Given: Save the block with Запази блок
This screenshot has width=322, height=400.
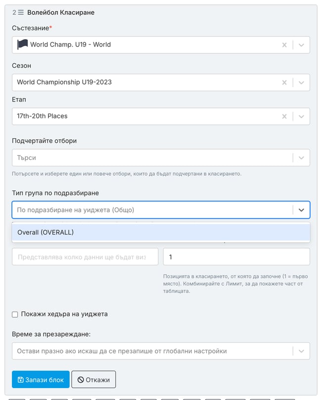Looking at the screenshot, I should pyautogui.click(x=41, y=380).
